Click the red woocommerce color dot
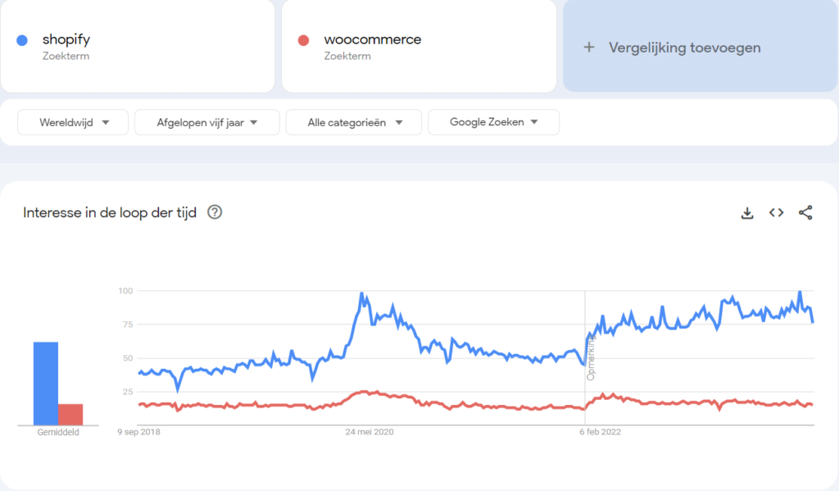Viewport: 839px width, 491px height. tap(303, 40)
